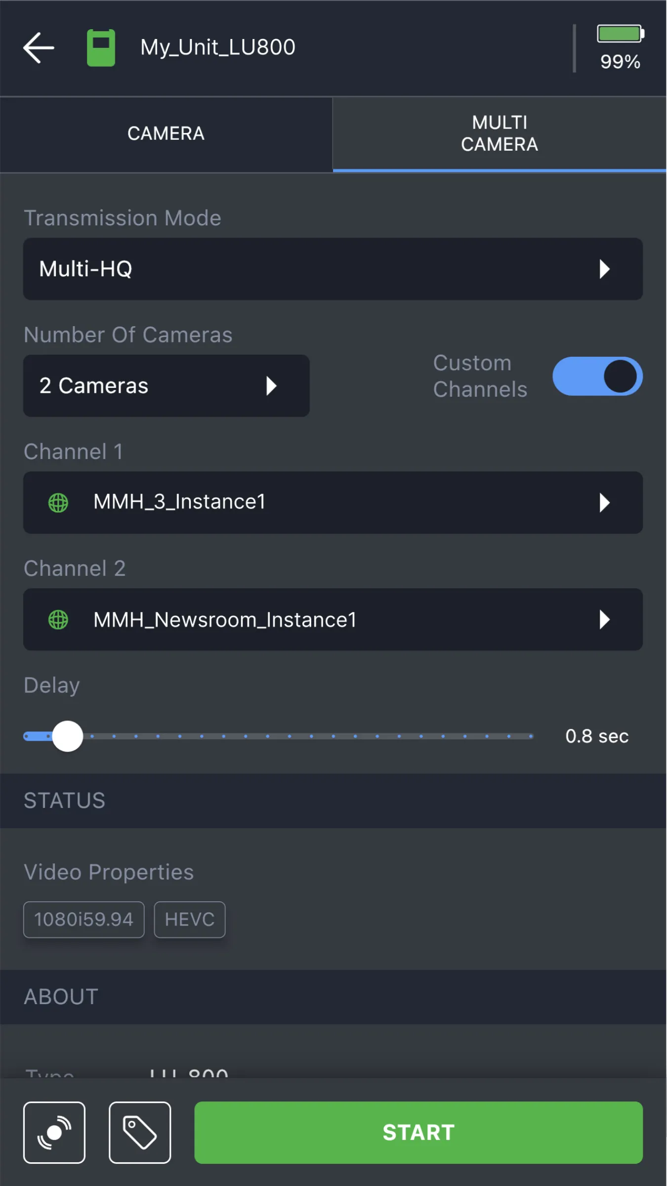Image resolution: width=667 pixels, height=1186 pixels.
Task: Start transmission with the START button
Action: pyautogui.click(x=418, y=1132)
